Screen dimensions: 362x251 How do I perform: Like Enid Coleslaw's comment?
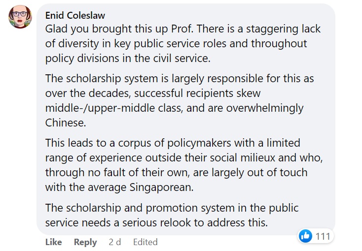pos(54,242)
